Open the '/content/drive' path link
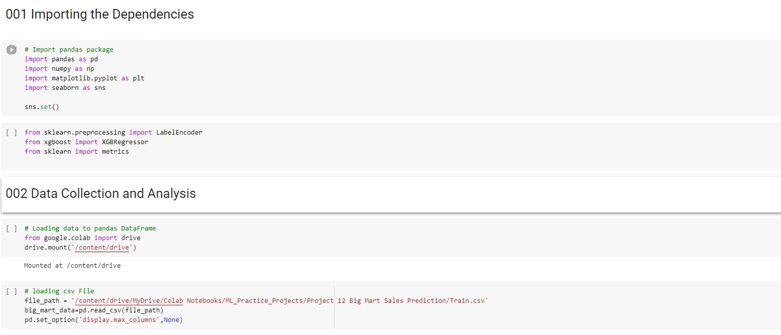 pos(102,247)
